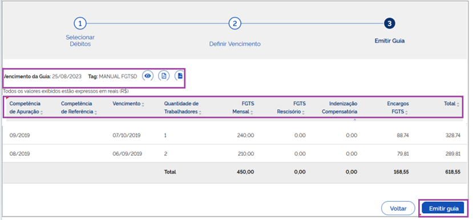473x220 pixels.
Task: Toggle sort on Quantidade de Trabalhadores
Action: click(200, 113)
